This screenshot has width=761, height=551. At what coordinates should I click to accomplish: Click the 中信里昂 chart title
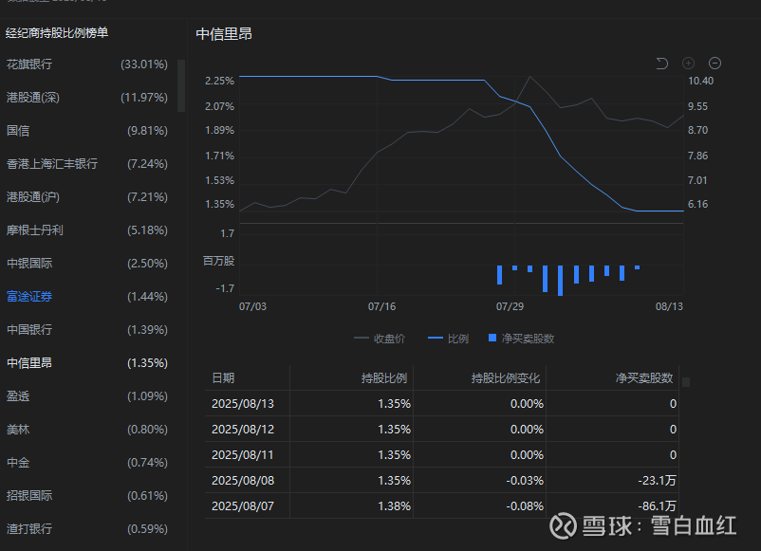[x=224, y=34]
